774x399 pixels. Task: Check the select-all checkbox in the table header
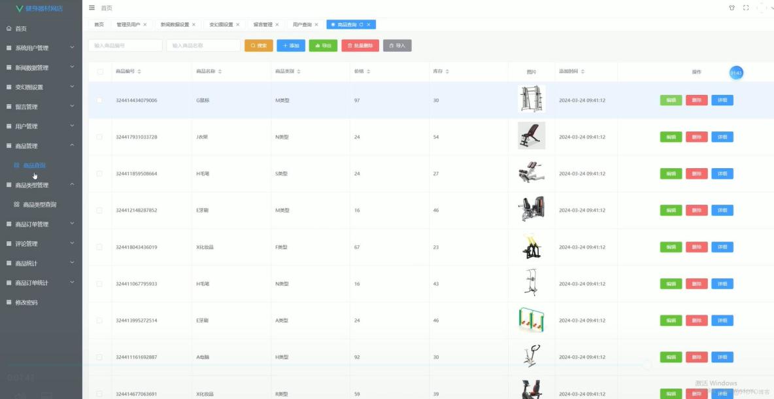tap(100, 72)
